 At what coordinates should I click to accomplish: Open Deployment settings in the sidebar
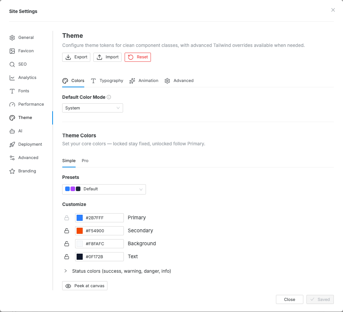(26, 145)
